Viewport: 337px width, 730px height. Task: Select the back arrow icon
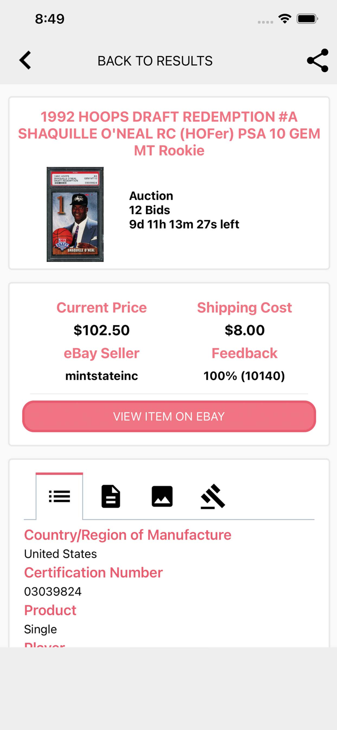(25, 60)
